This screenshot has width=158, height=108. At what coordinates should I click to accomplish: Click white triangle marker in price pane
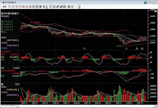coord(137,48)
